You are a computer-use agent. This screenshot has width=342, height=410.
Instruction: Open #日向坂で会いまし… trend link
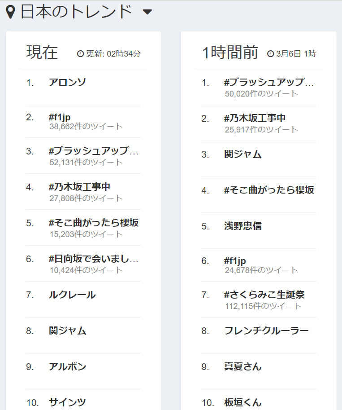click(93, 259)
